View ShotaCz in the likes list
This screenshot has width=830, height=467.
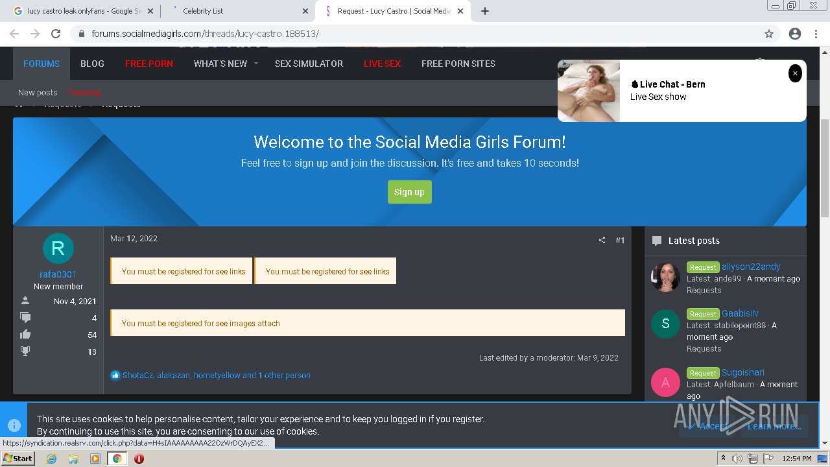coord(137,375)
